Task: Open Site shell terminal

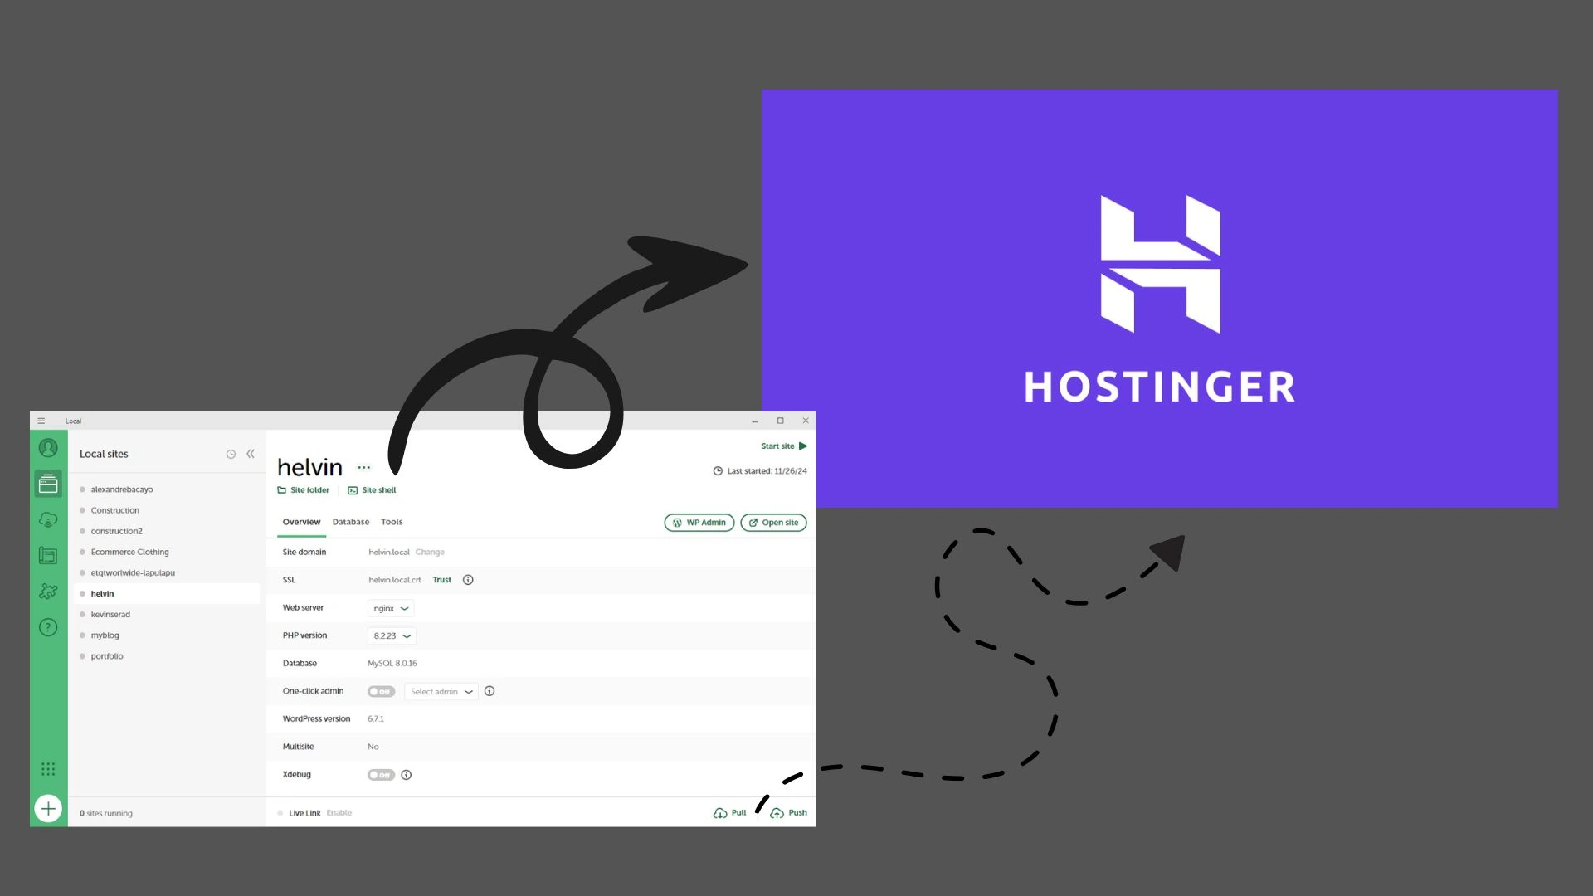Action: click(x=370, y=490)
